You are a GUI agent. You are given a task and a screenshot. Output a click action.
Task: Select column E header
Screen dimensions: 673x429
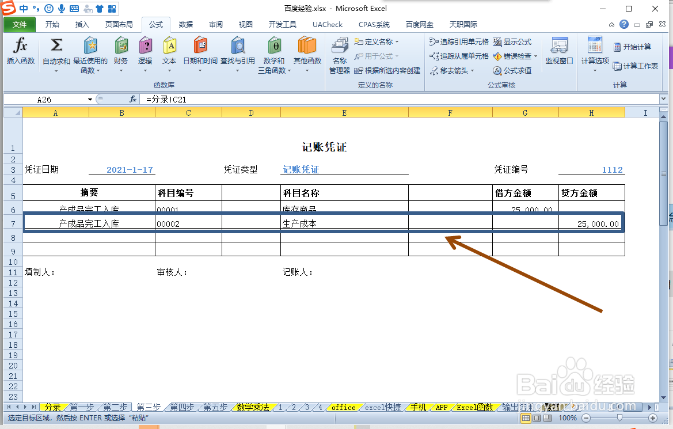pos(345,113)
